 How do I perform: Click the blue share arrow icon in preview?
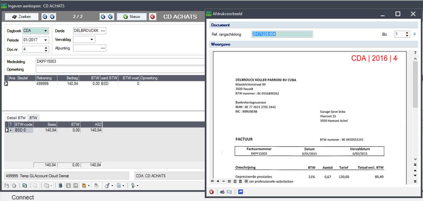pyautogui.click(x=240, y=192)
